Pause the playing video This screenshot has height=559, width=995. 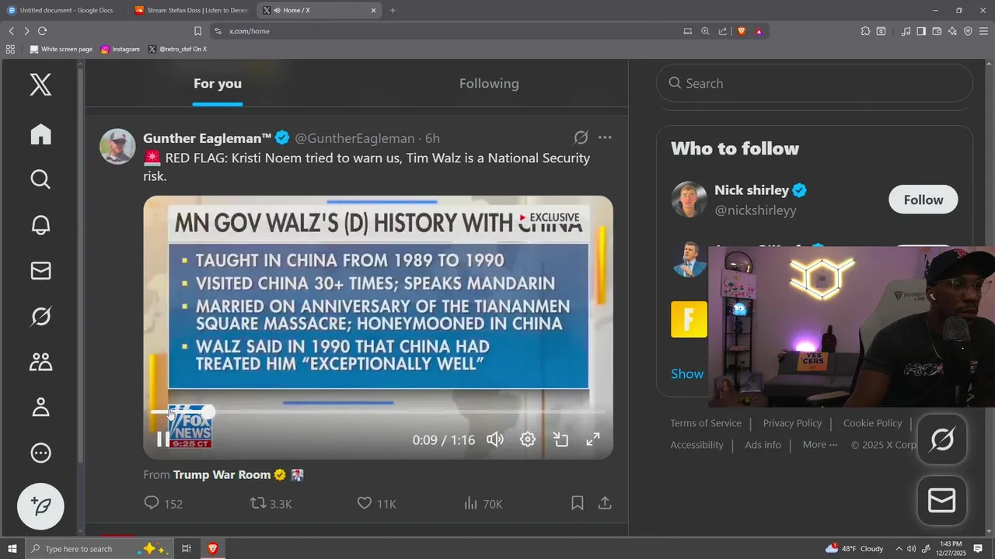point(162,439)
